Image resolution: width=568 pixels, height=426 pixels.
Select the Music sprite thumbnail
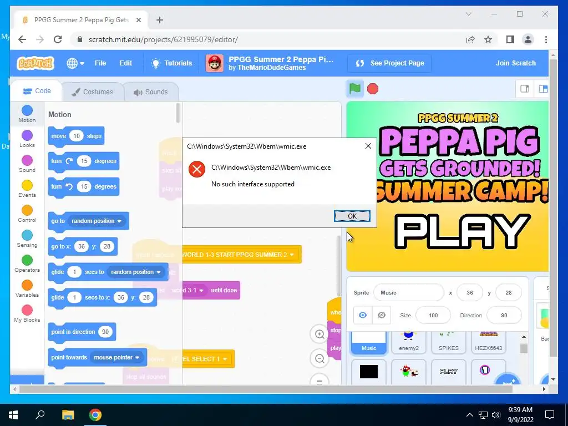tap(369, 342)
